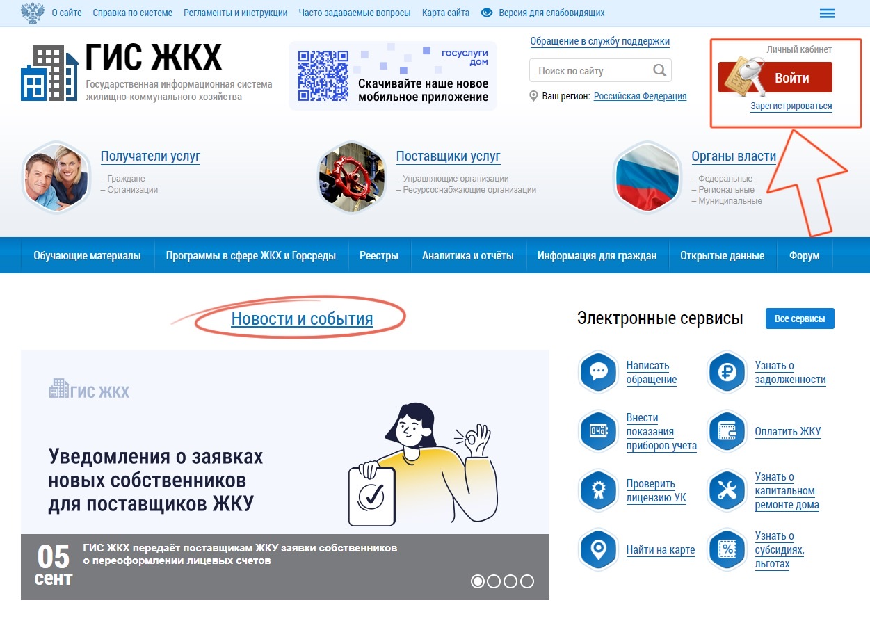Click the ruble 'Узнать о задолженности' icon
The image size is (870, 621).
pyautogui.click(x=727, y=373)
